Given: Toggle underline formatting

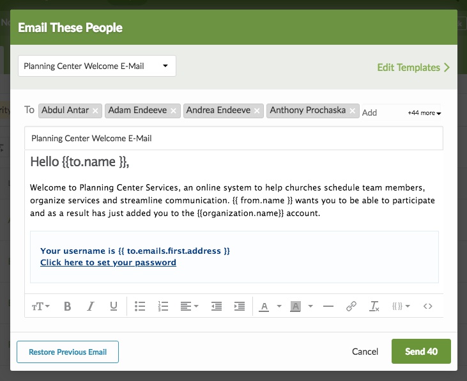Looking at the screenshot, I should (x=114, y=306).
